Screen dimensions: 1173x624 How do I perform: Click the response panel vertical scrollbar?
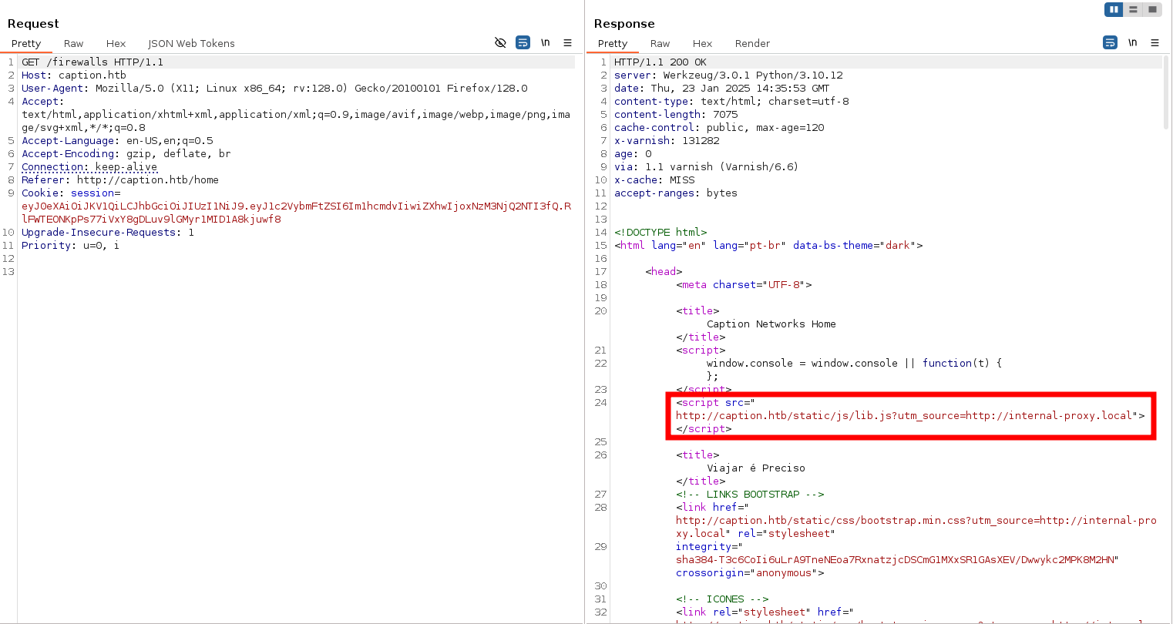point(1166,92)
